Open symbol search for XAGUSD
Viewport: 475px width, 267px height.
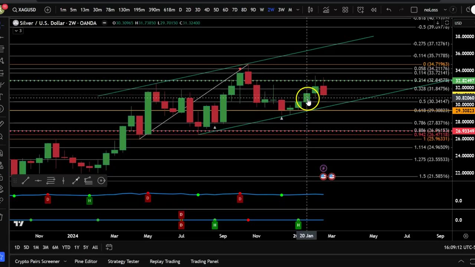[24, 10]
